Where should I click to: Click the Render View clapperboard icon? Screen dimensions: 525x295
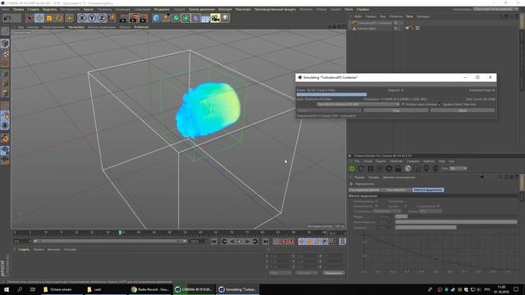(123, 18)
